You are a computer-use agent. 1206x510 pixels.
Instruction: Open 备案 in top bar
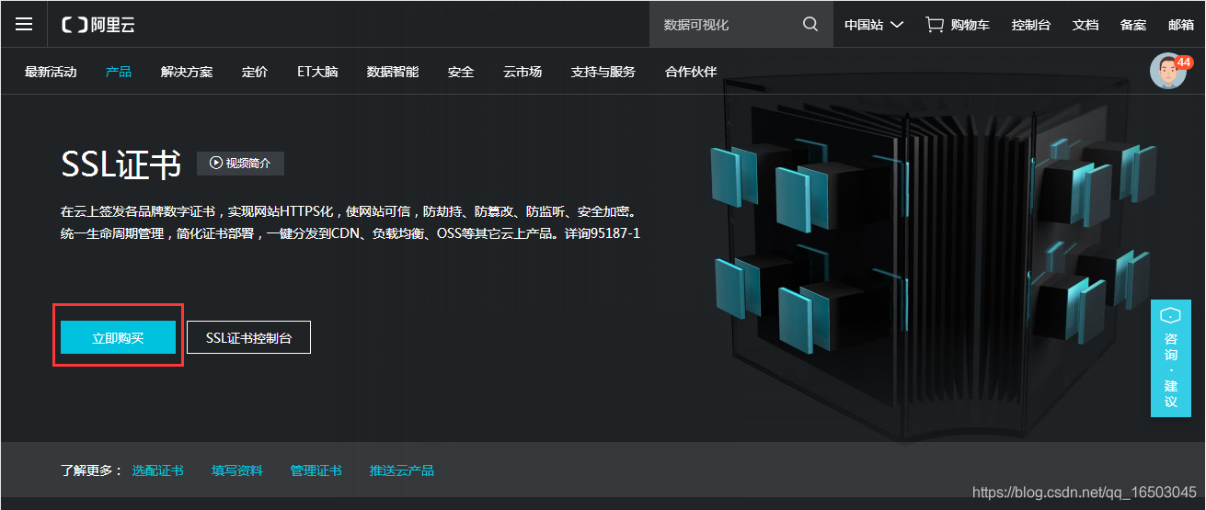[x=1133, y=25]
